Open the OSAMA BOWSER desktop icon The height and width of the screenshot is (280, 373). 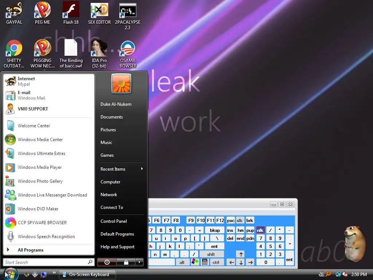pyautogui.click(x=128, y=54)
